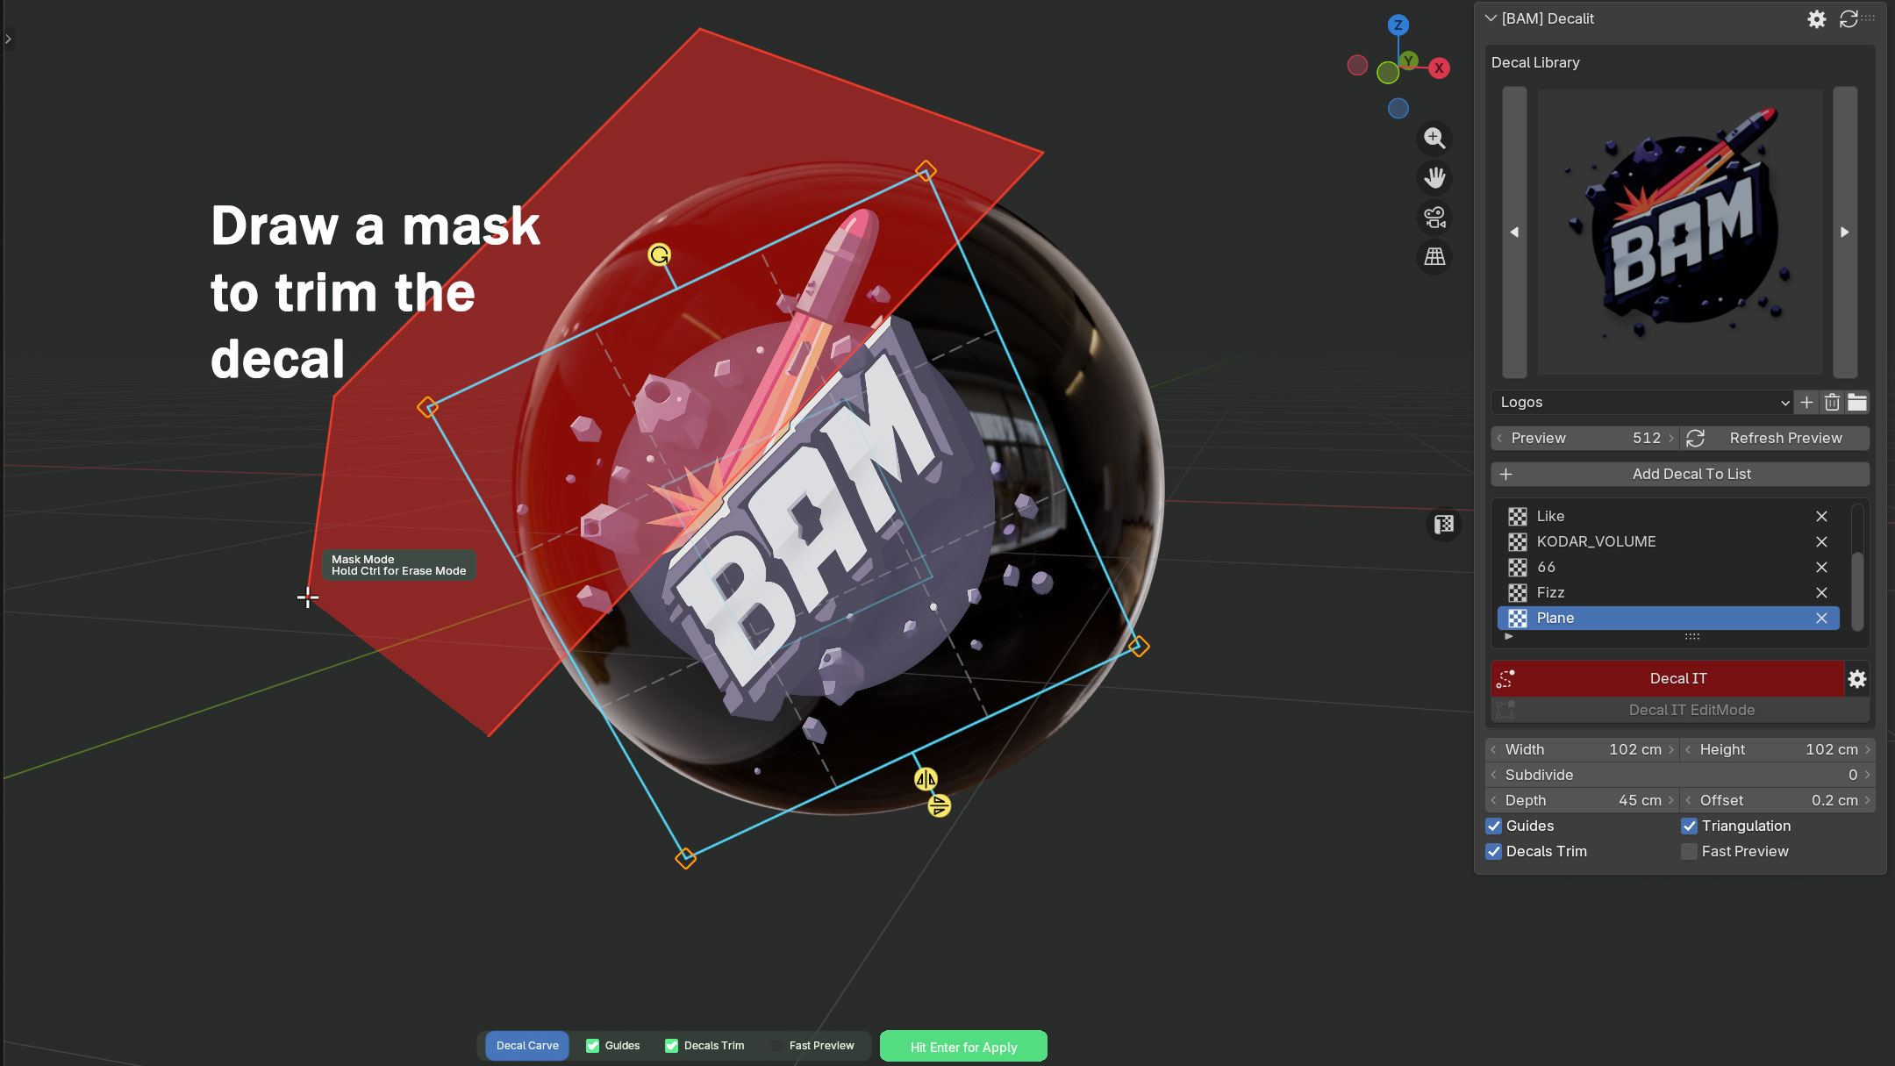Screen dimensions: 1895x1066
Task: Click the Refresh Preview button
Action: tap(1775, 439)
